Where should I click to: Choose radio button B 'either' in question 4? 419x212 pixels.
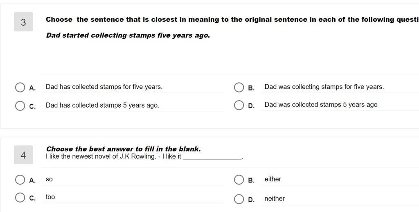click(x=239, y=180)
